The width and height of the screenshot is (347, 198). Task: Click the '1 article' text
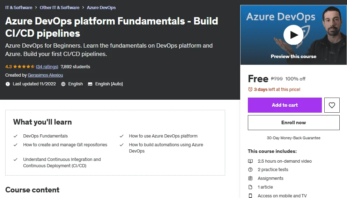[x=265, y=187]
